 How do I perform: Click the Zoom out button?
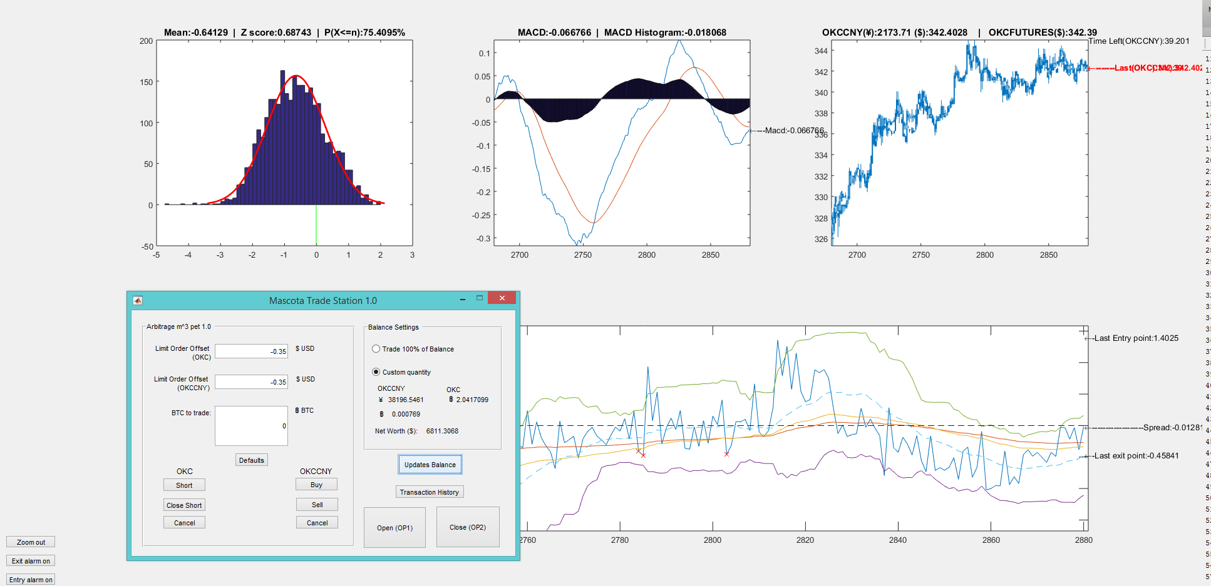[29, 542]
